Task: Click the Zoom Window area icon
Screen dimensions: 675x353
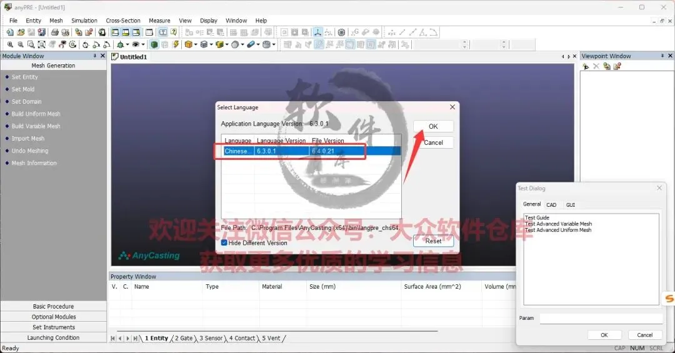Action: (x=31, y=44)
